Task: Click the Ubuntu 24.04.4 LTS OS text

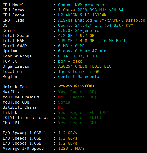Action: [x=80, y=25]
